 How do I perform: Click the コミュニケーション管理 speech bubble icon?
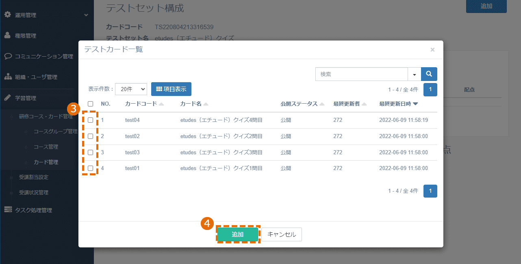8,56
